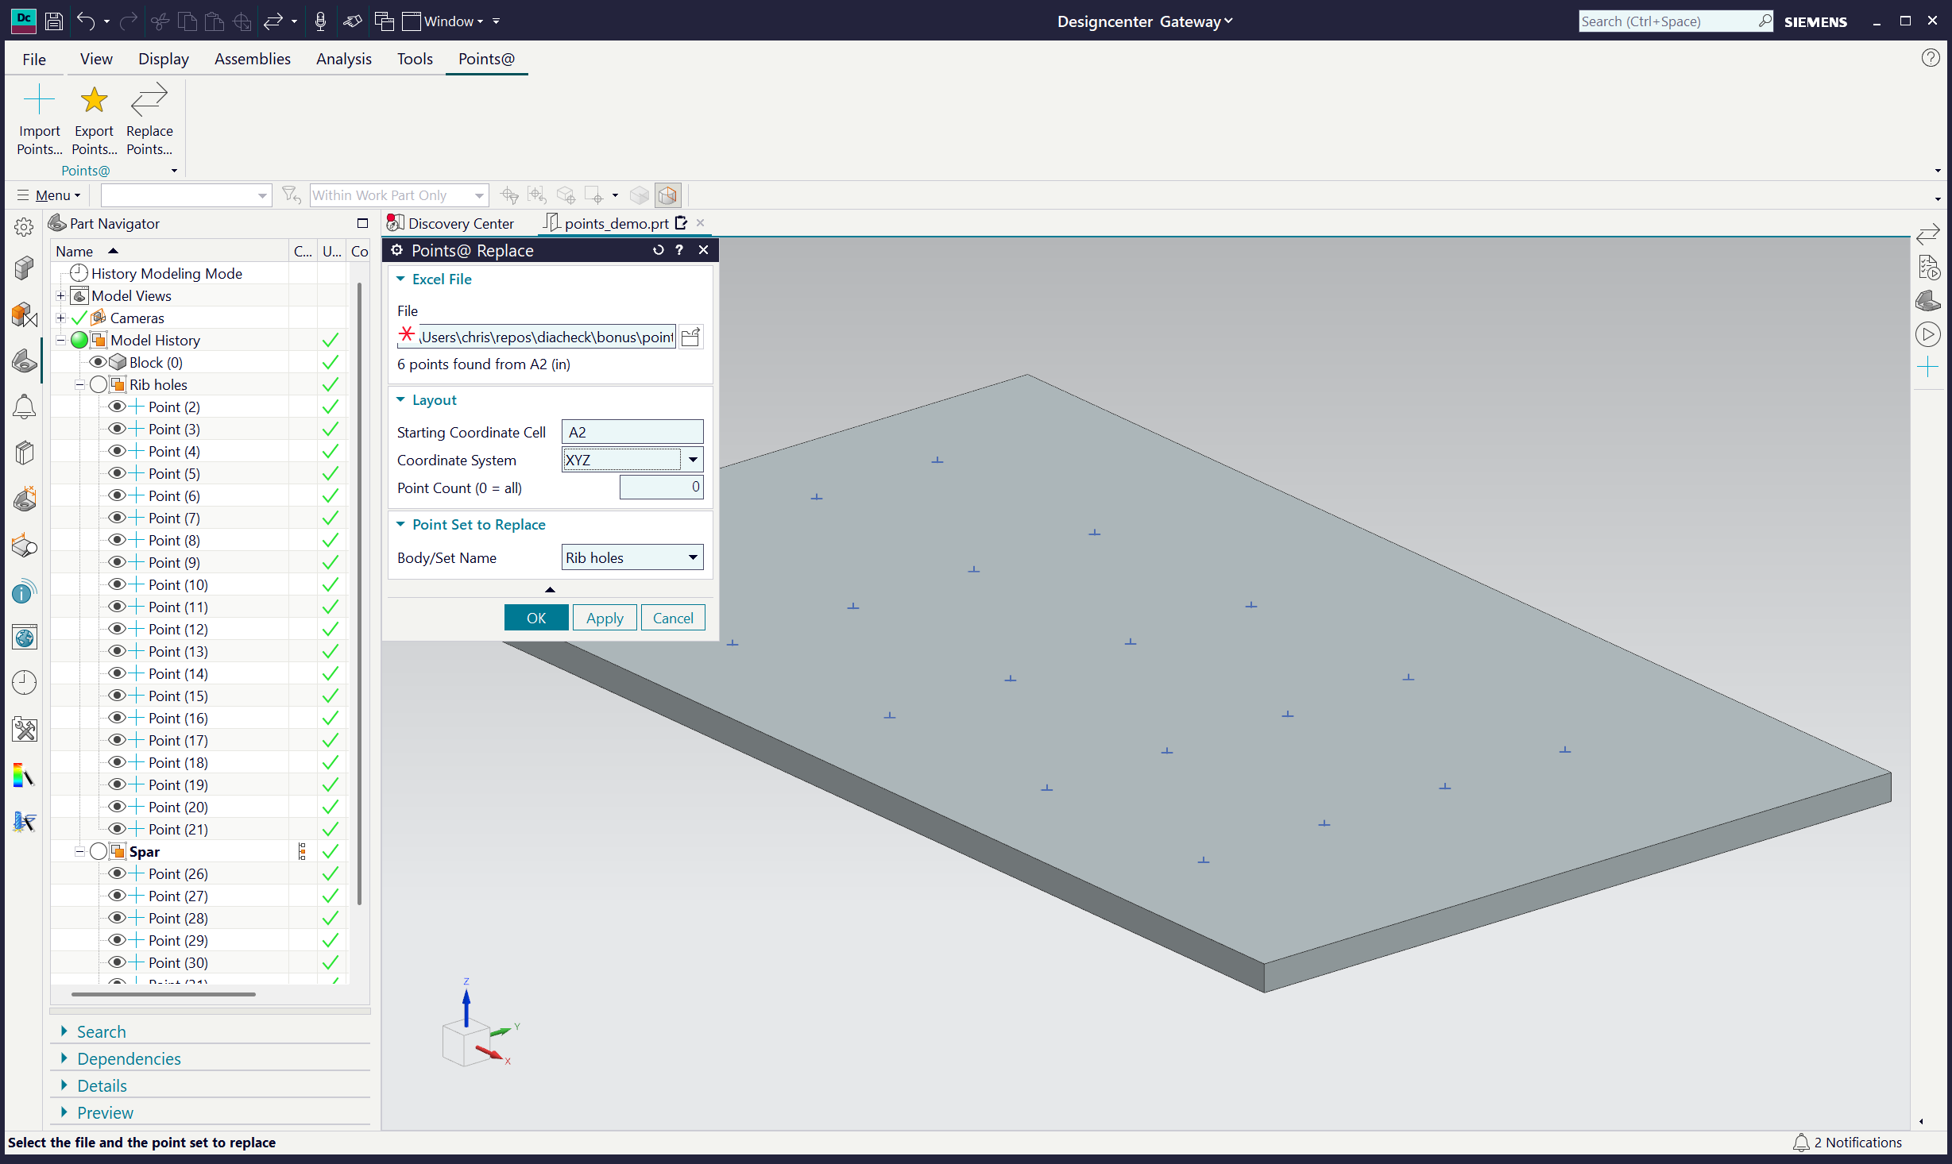Collapse the Excel File section
This screenshot has height=1164, width=1952.
tap(401, 279)
